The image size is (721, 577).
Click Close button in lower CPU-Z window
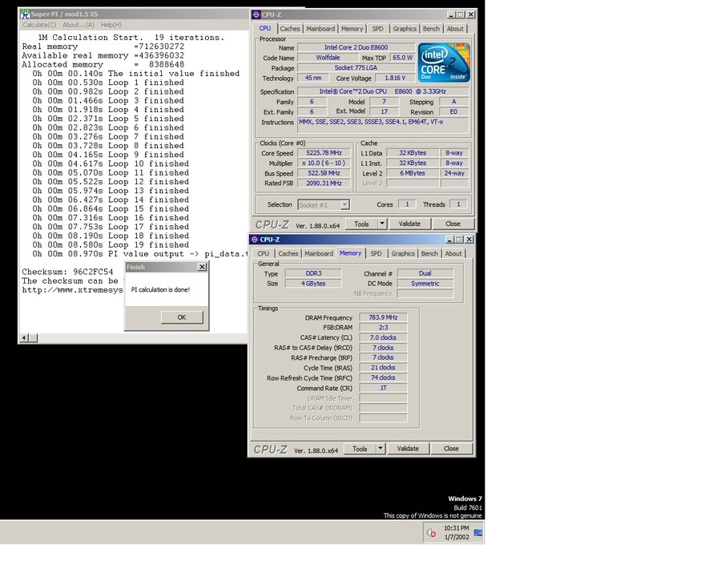coord(450,449)
